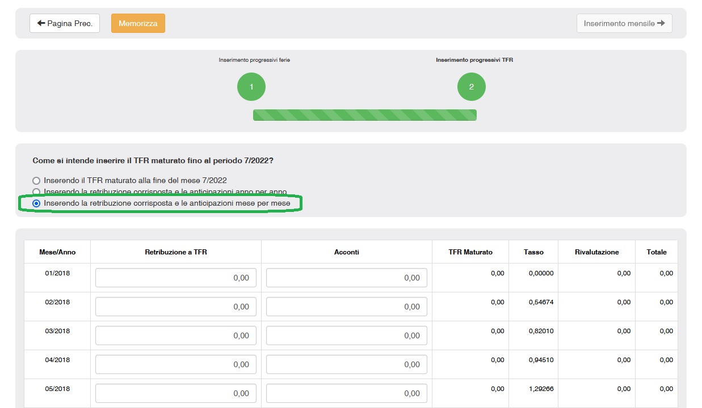The width and height of the screenshot is (702, 408).
Task: Click the Inserimento mensile next button
Action: pos(624,23)
